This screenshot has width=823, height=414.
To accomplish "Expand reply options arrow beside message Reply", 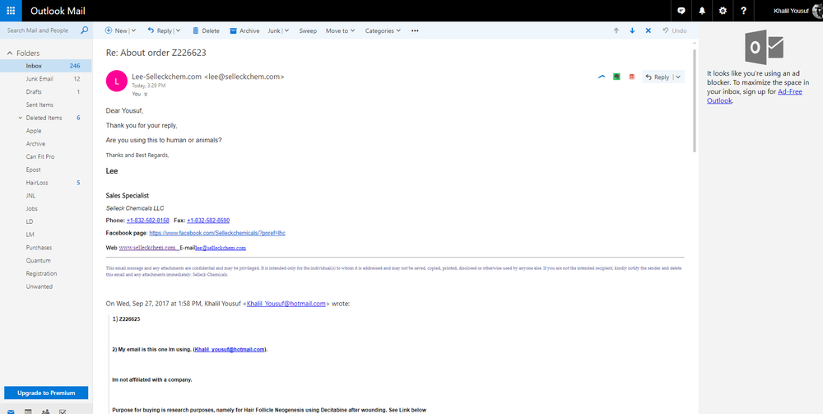I will pos(677,77).
